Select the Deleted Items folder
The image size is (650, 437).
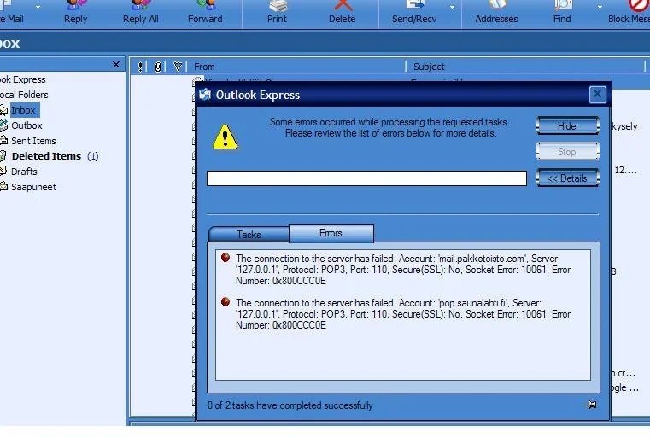[46, 156]
